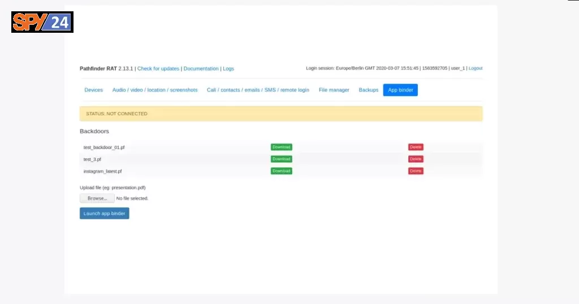The image size is (579, 304).
Task: Select the App binder tab
Action: coord(400,90)
